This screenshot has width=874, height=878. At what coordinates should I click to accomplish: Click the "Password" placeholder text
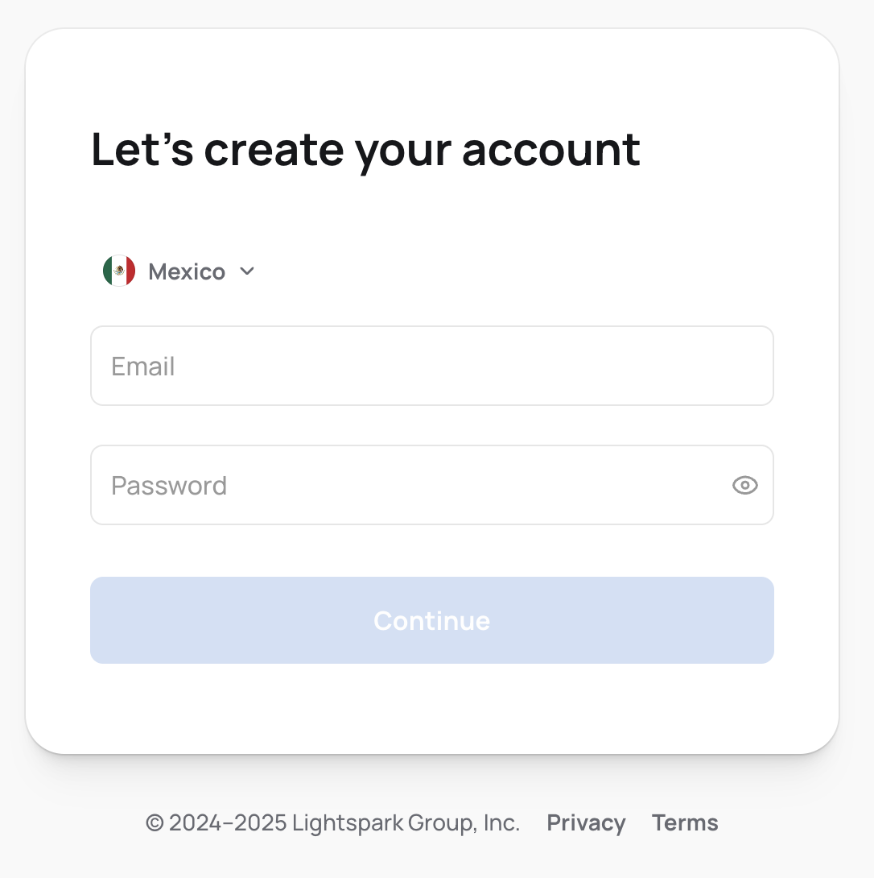169,486
